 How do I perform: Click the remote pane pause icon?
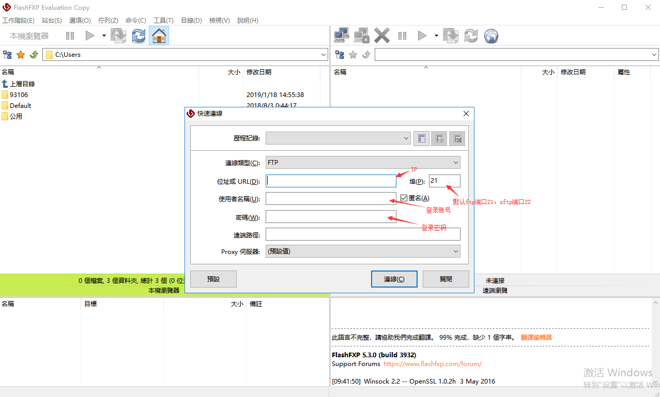402,36
